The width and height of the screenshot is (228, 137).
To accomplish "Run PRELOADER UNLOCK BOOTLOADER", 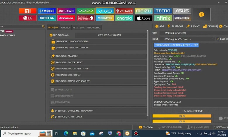I will click(98, 41).
